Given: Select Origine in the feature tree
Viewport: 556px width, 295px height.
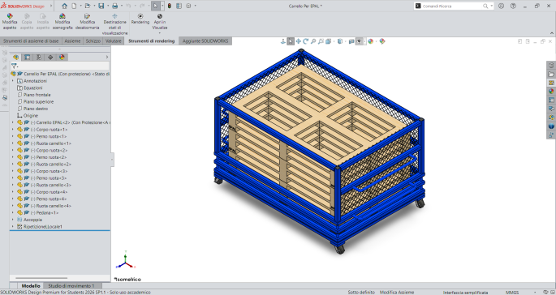Looking at the screenshot, I should pyautogui.click(x=31, y=116).
